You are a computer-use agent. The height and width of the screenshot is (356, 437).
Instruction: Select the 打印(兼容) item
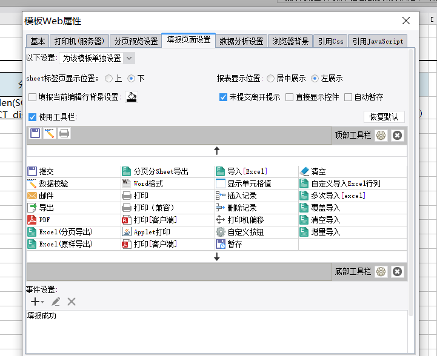[168, 208]
